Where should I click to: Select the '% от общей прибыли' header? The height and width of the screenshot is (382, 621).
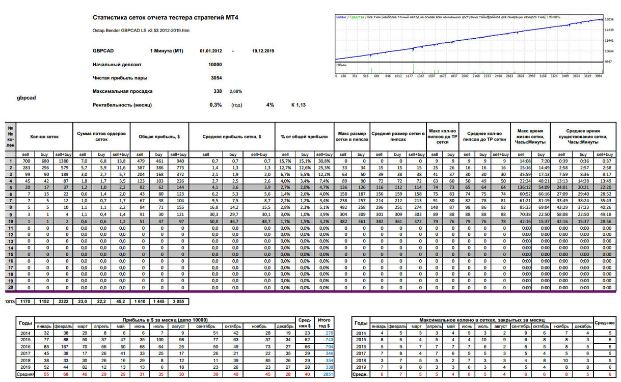[304, 137]
